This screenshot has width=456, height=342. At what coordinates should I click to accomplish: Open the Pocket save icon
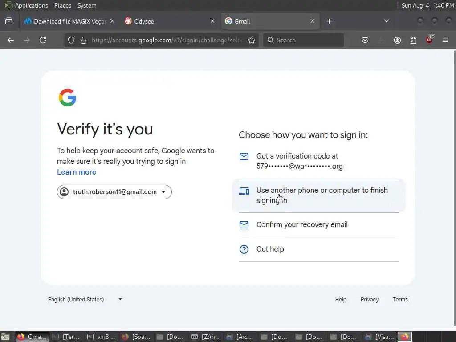pos(365,40)
